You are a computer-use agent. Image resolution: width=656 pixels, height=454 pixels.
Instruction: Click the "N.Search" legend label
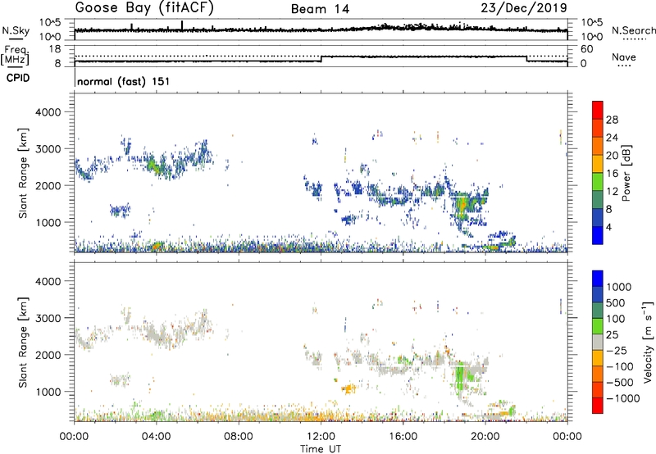click(633, 30)
